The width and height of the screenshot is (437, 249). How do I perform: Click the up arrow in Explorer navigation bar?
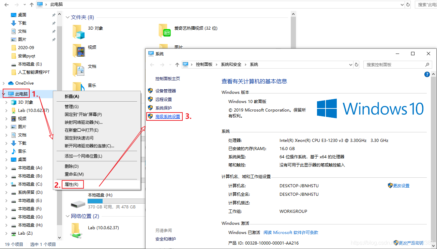tap(32, 4)
